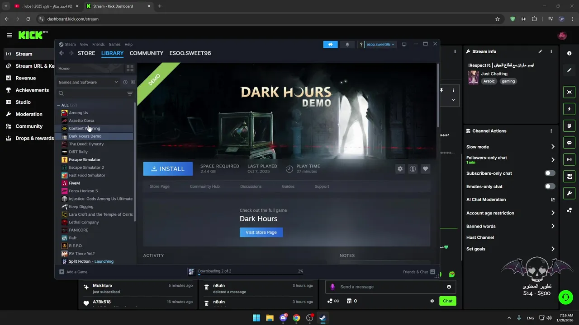Click Steam's announcements megaphone button
The image size is (579, 325).
tap(330, 44)
